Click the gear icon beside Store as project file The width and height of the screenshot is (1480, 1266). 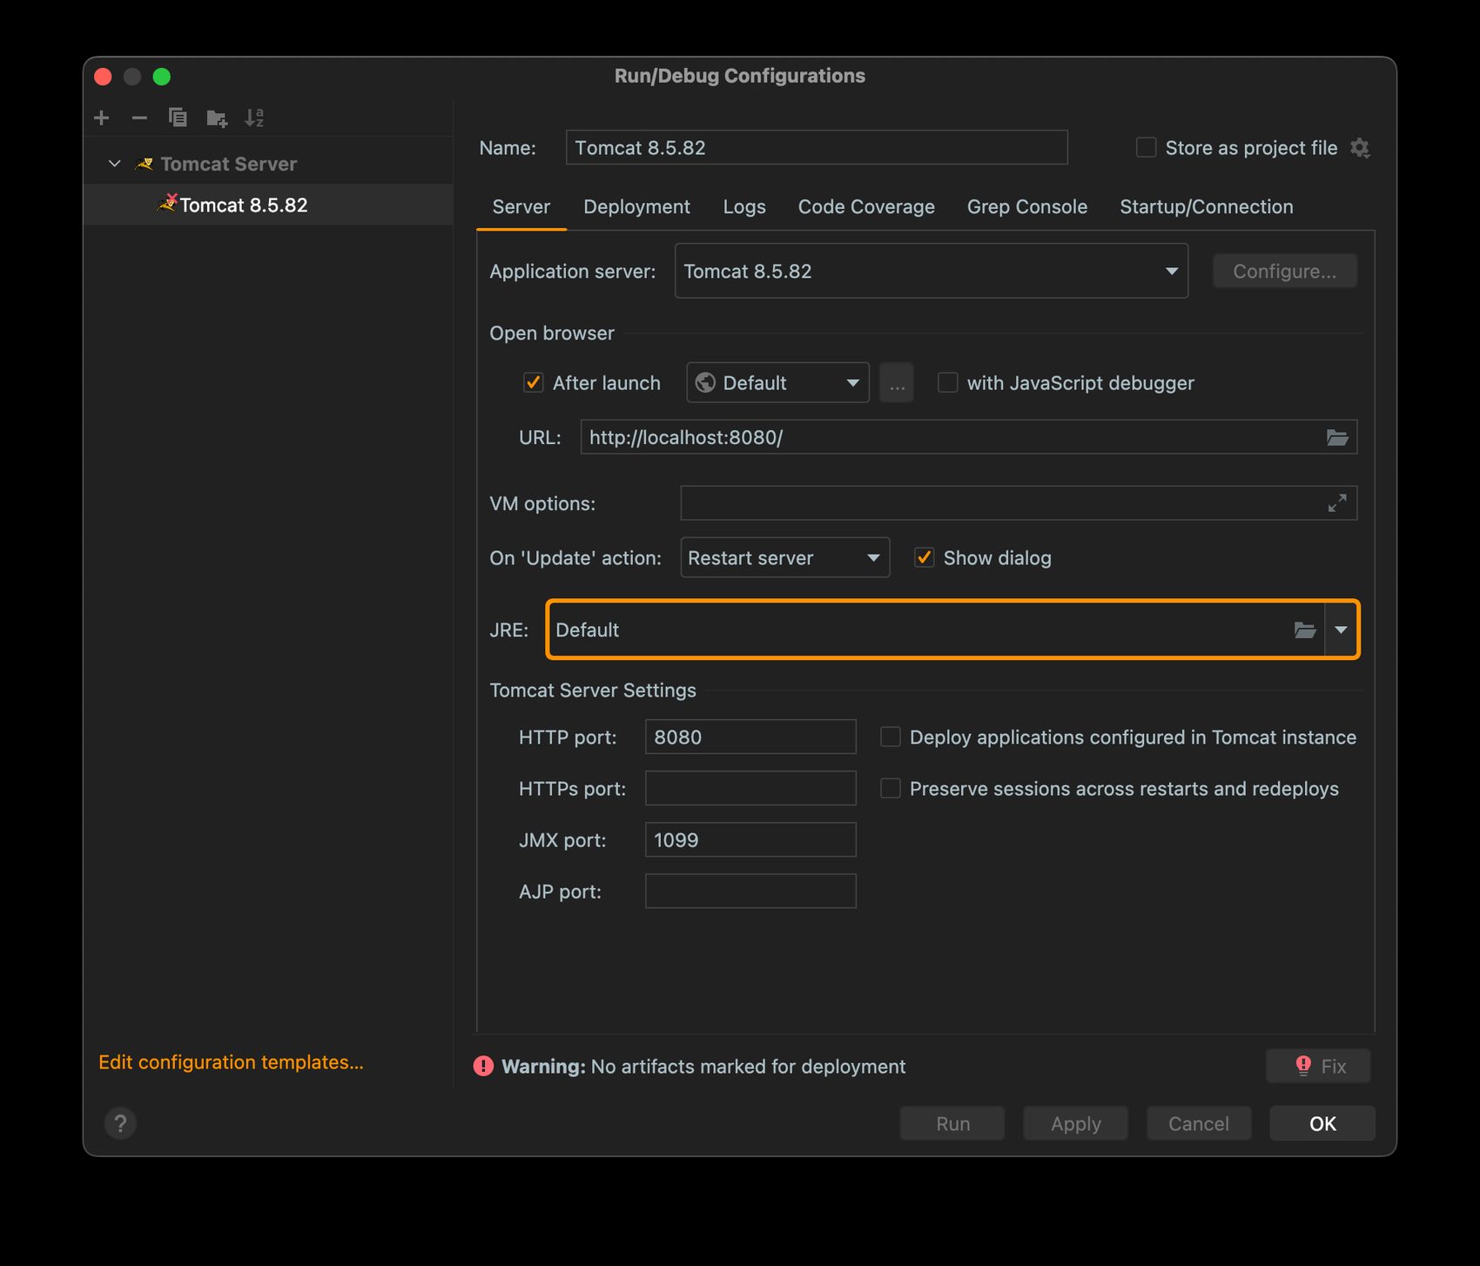point(1360,148)
